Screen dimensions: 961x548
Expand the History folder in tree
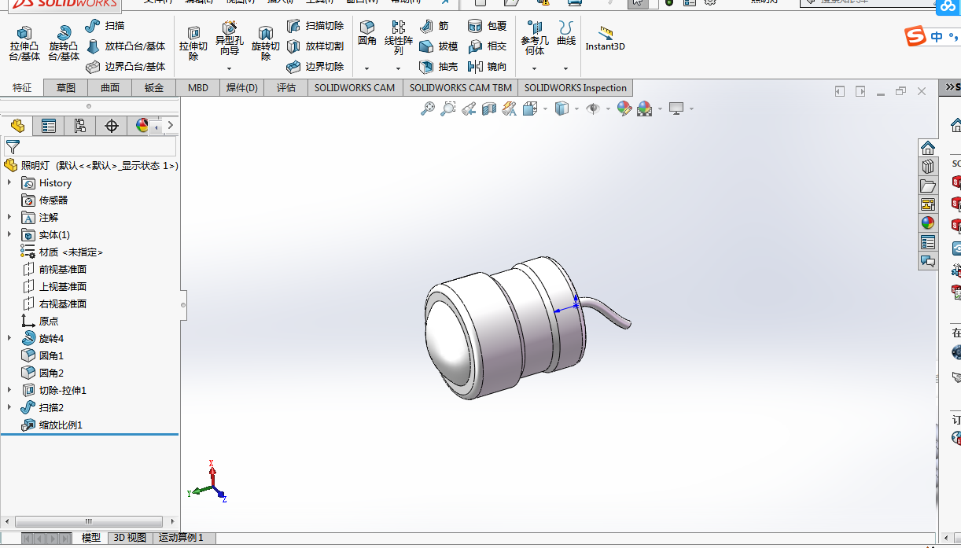click(x=9, y=182)
